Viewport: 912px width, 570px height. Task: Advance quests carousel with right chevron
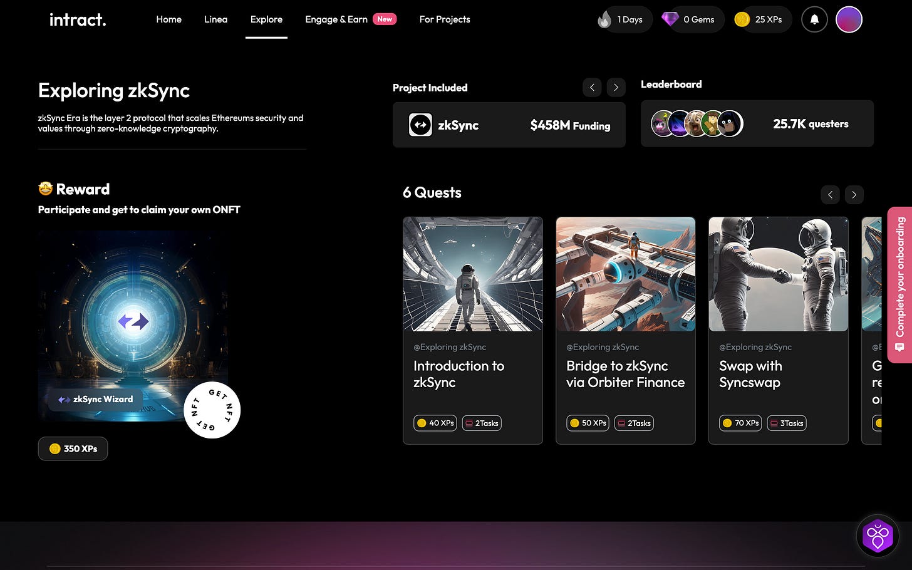(x=854, y=195)
